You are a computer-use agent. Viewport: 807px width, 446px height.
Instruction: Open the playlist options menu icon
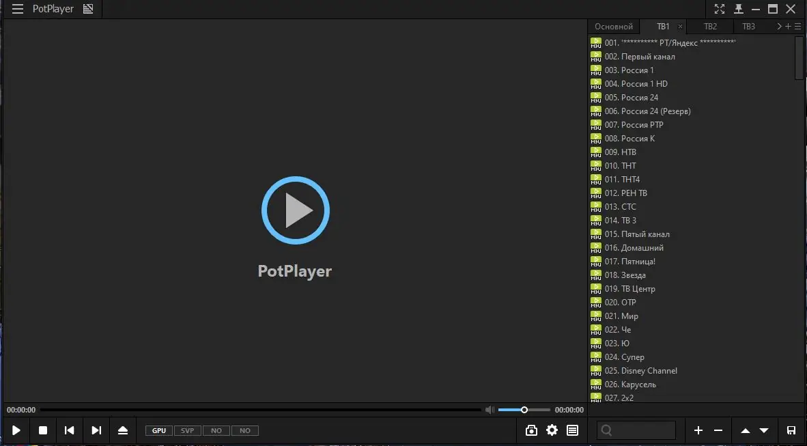coord(797,26)
